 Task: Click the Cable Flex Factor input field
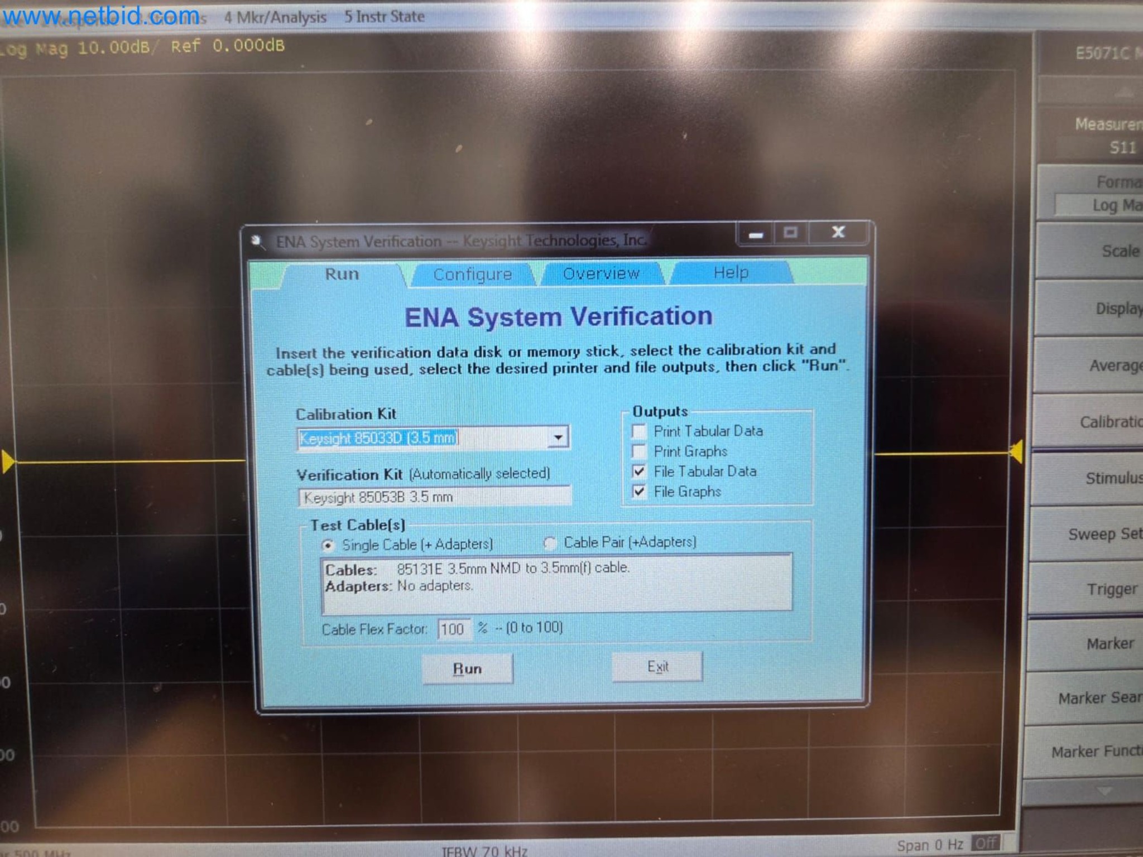click(453, 629)
